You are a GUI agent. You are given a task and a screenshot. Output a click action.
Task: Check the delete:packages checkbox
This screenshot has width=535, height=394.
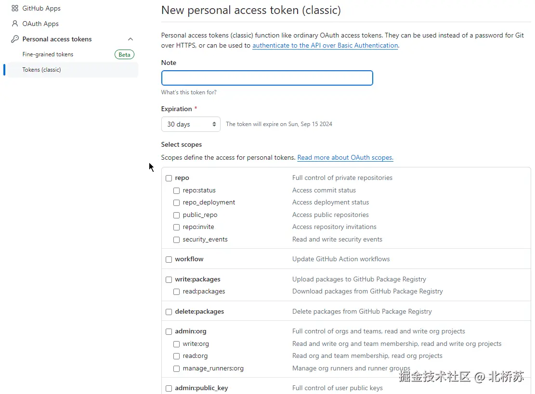(169, 312)
